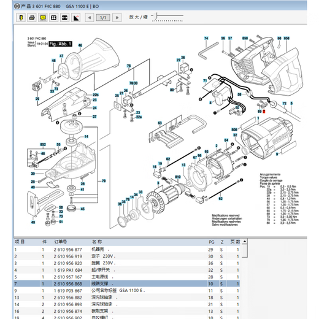
Task: Click the parts list scroll up arrow
Action: 245,242
